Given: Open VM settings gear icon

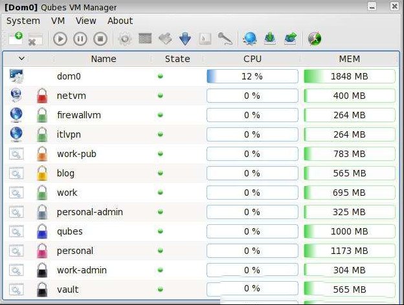Looking at the screenshot, I should pyautogui.click(x=125, y=39).
